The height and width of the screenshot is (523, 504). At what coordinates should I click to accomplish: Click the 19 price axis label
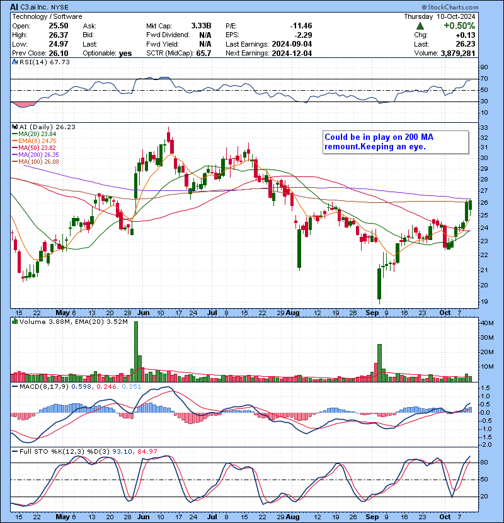(x=484, y=302)
